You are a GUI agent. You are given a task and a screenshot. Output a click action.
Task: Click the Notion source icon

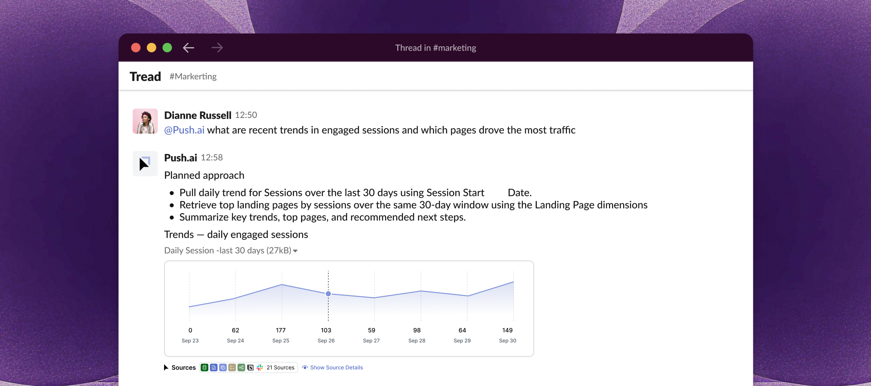250,368
